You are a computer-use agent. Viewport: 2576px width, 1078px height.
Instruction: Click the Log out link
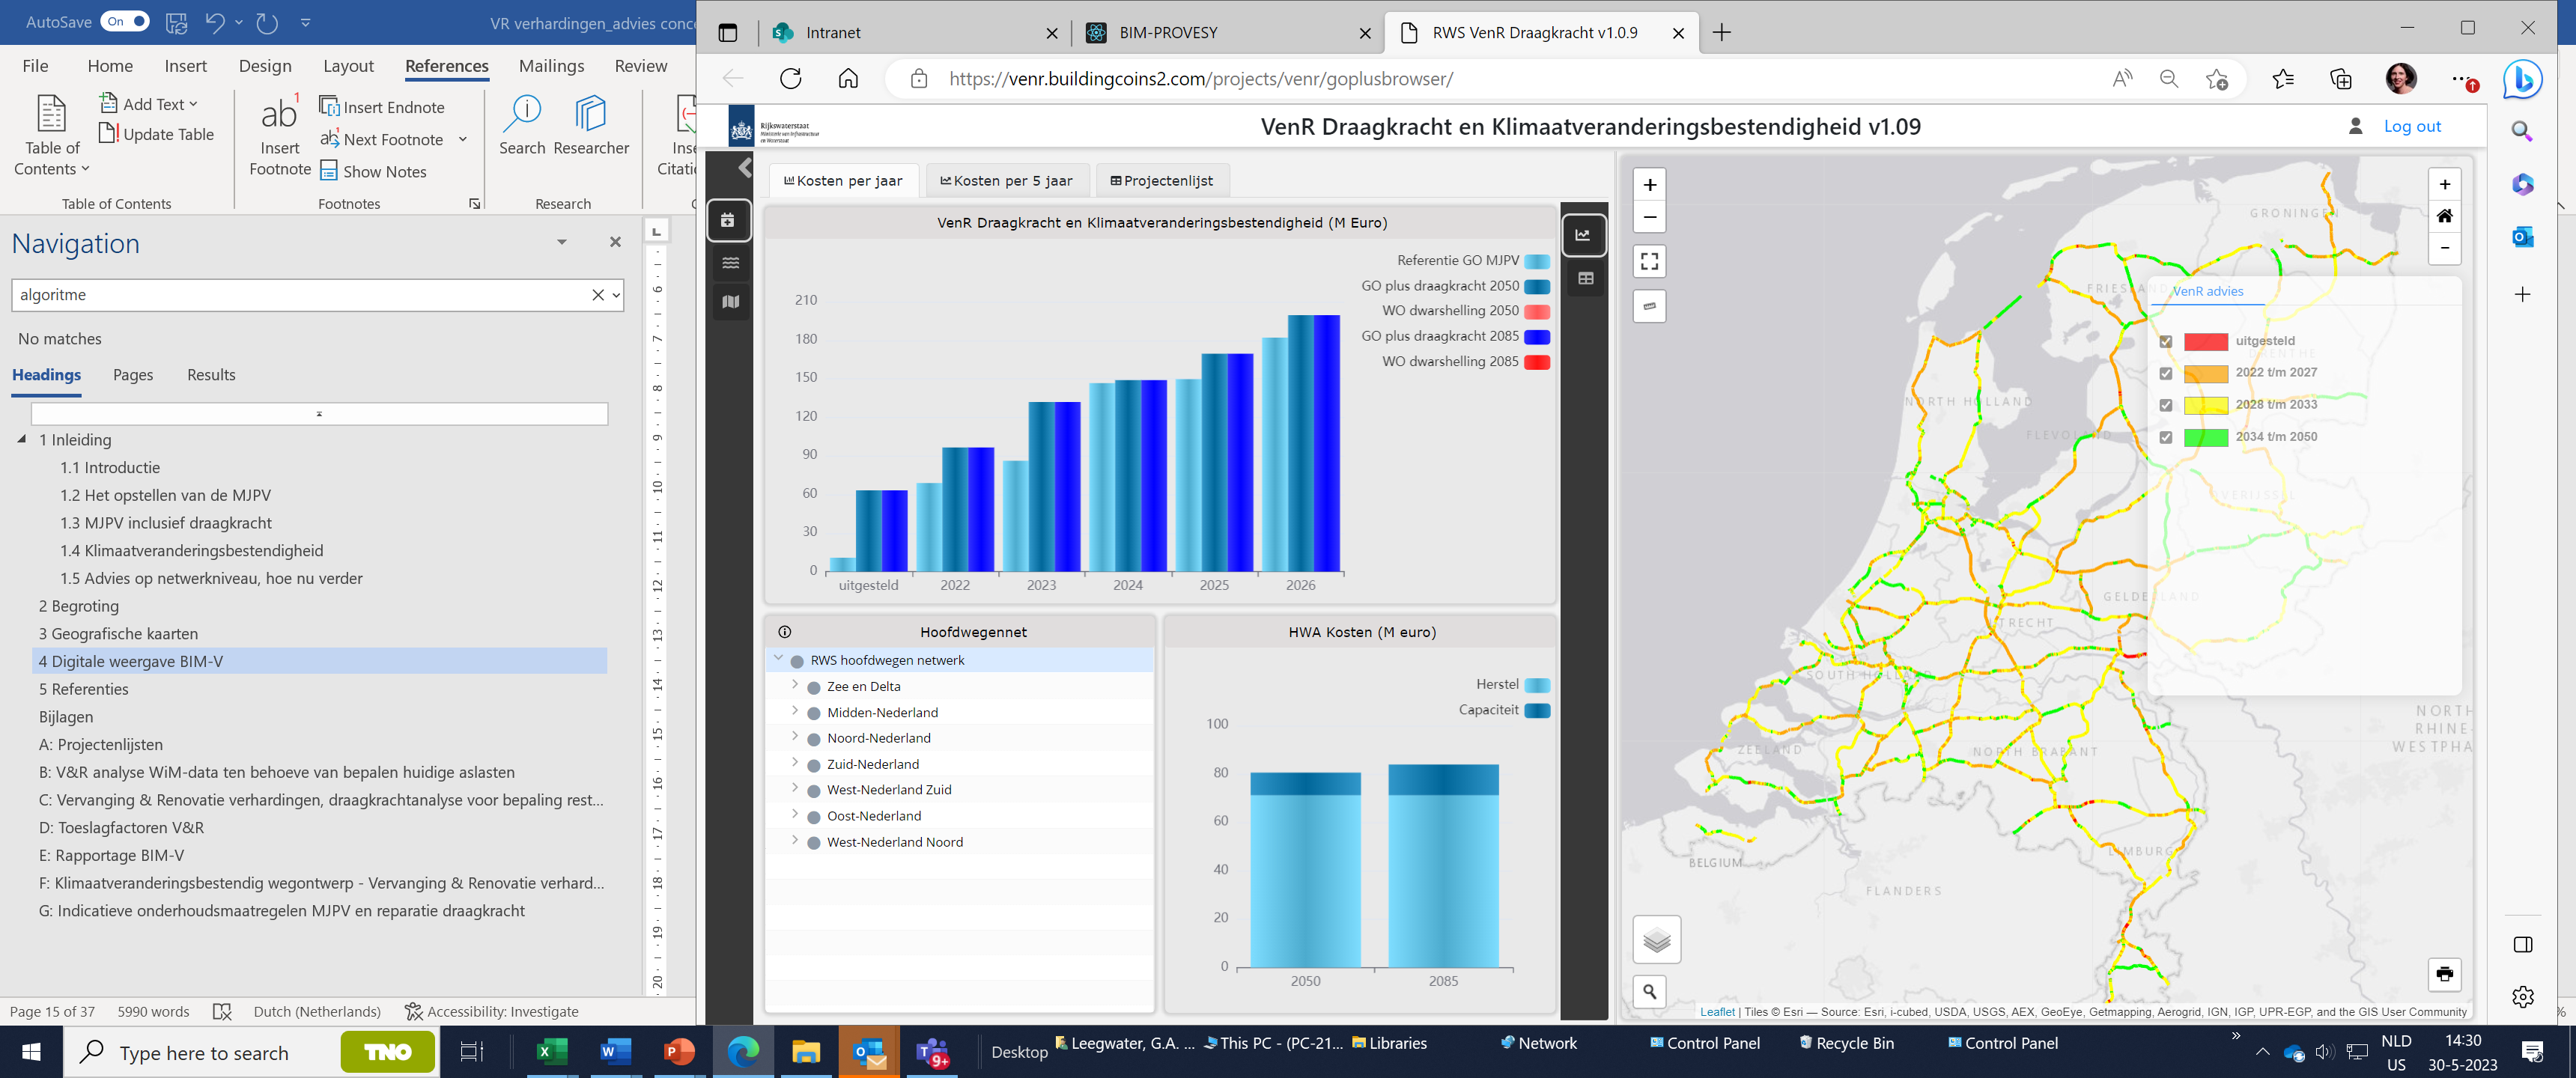tap(2412, 126)
